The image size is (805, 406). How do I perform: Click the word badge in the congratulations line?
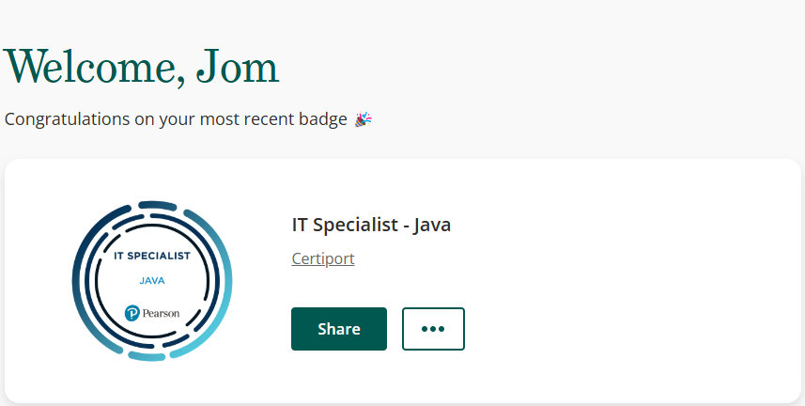coord(323,119)
